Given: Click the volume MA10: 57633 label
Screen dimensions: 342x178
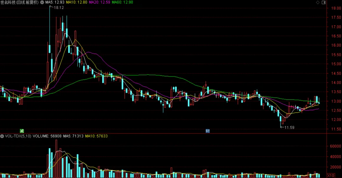Looking at the screenshot, I should (96, 136).
